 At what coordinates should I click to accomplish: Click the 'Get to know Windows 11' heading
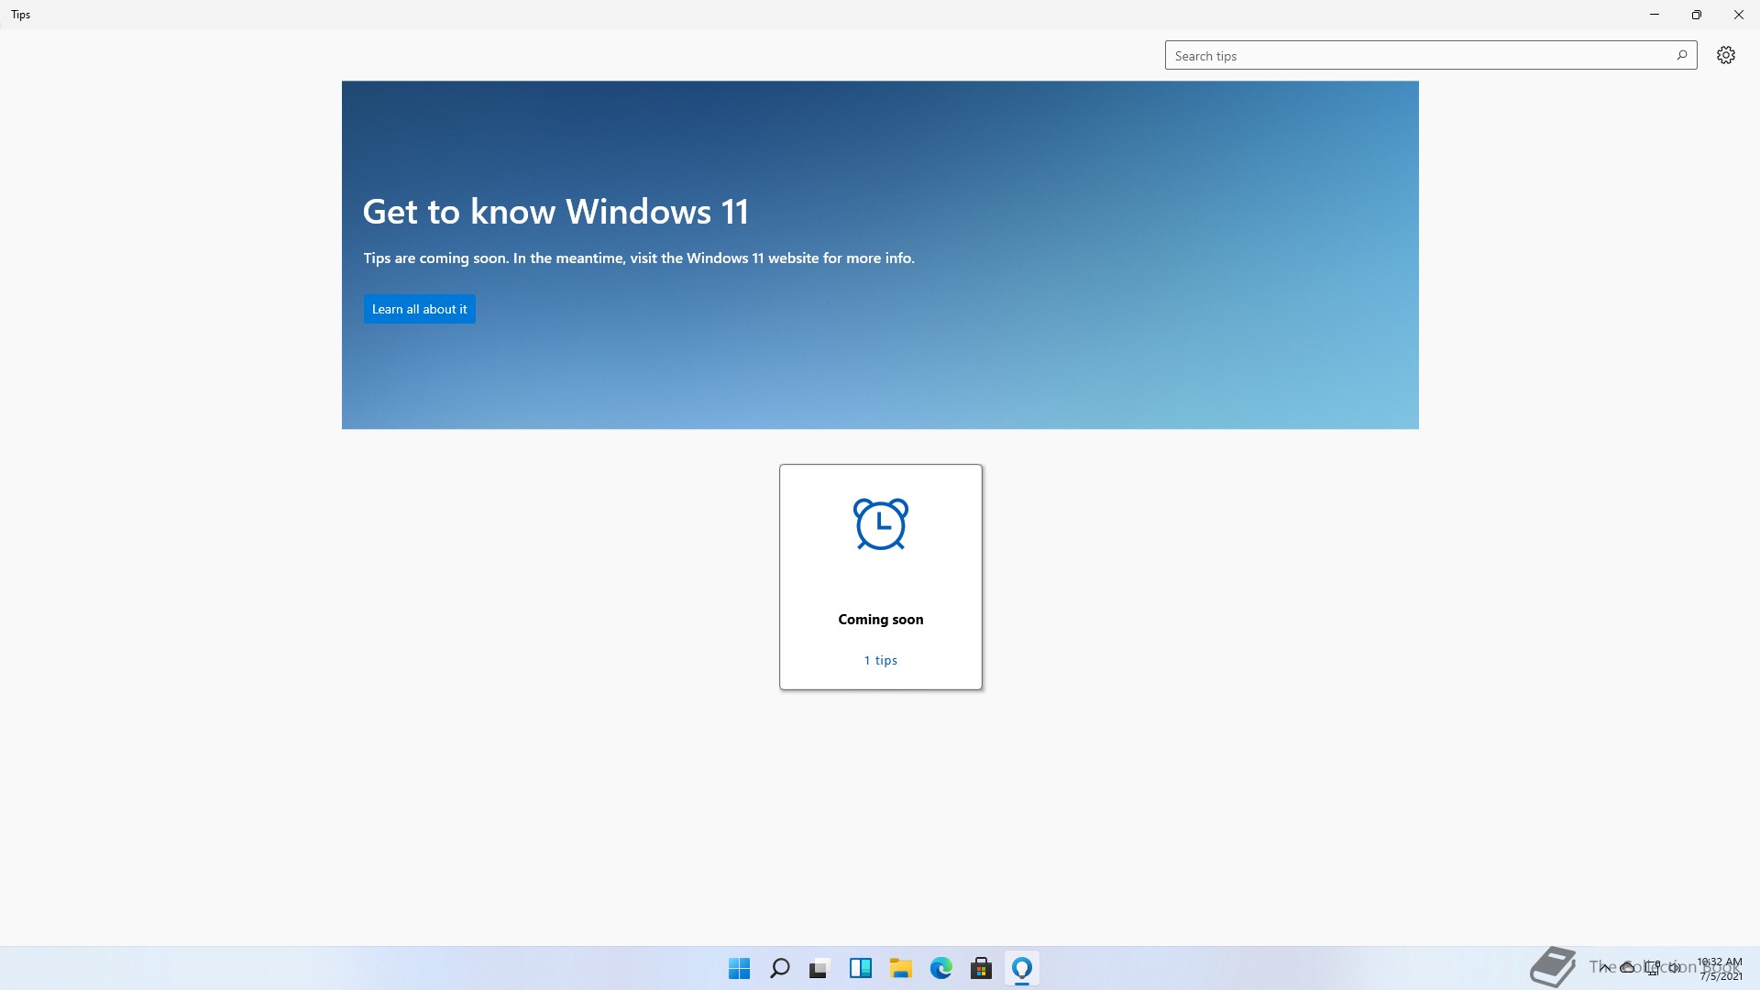click(x=555, y=212)
